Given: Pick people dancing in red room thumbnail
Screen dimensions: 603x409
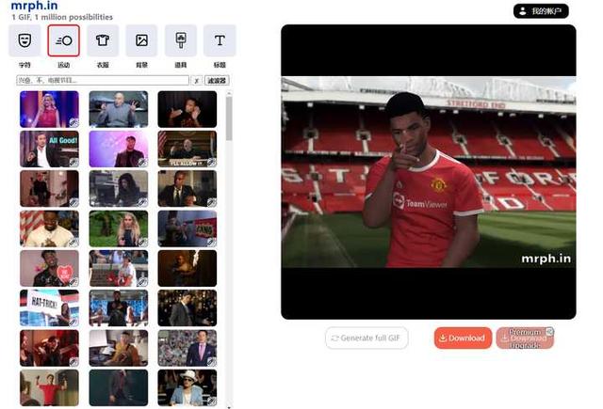Looking at the screenshot, I should tap(49, 348).
